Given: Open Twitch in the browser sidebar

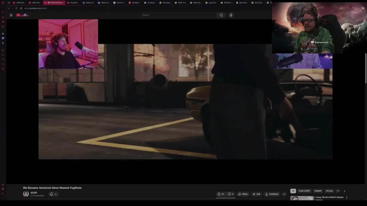Looking at the screenshot, I should (3, 38).
